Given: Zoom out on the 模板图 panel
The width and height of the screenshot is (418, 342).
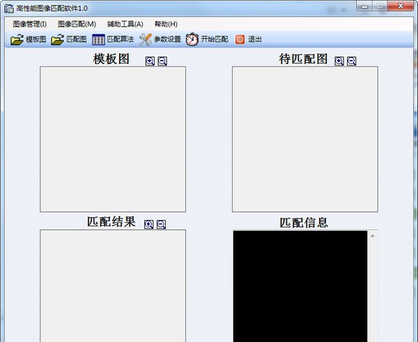Looking at the screenshot, I should 162,61.
